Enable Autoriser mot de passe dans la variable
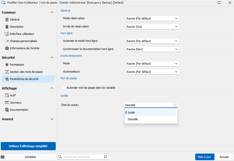Viewport: 234px width, 161px height. [63, 87]
